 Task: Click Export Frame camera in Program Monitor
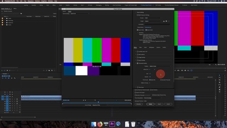click(x=185, y=70)
